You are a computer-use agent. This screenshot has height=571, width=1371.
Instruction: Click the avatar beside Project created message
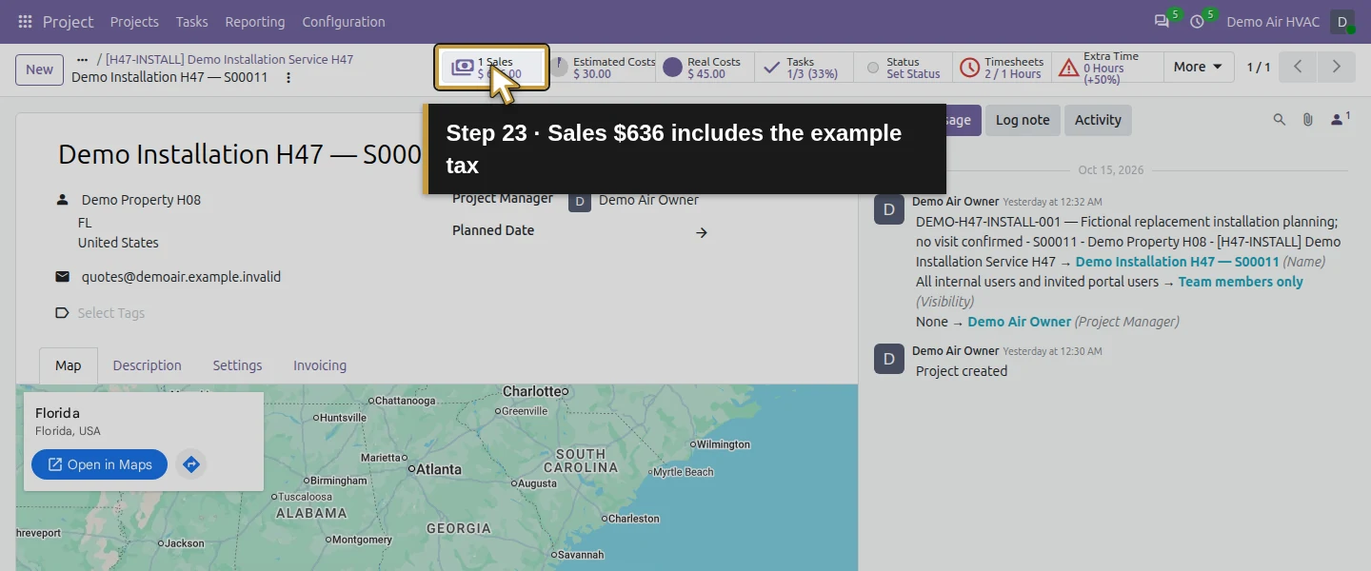[x=889, y=359]
